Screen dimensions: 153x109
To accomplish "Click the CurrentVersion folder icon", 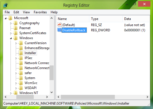I will (21, 43).
